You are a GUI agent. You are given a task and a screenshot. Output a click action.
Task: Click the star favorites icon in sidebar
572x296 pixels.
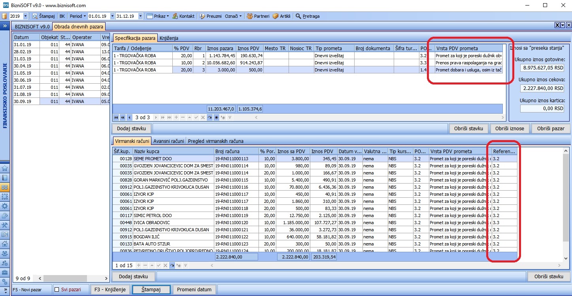5,168
